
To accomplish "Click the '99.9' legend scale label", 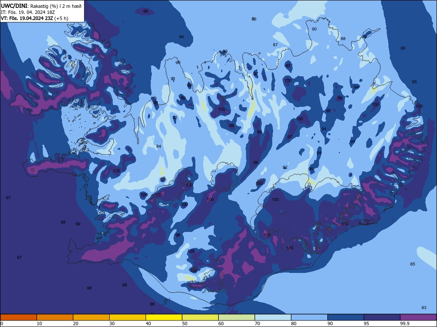I will (x=405, y=324).
